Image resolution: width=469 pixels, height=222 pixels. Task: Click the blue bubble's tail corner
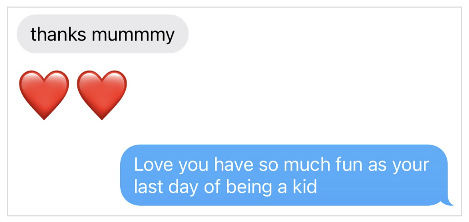pos(450,202)
